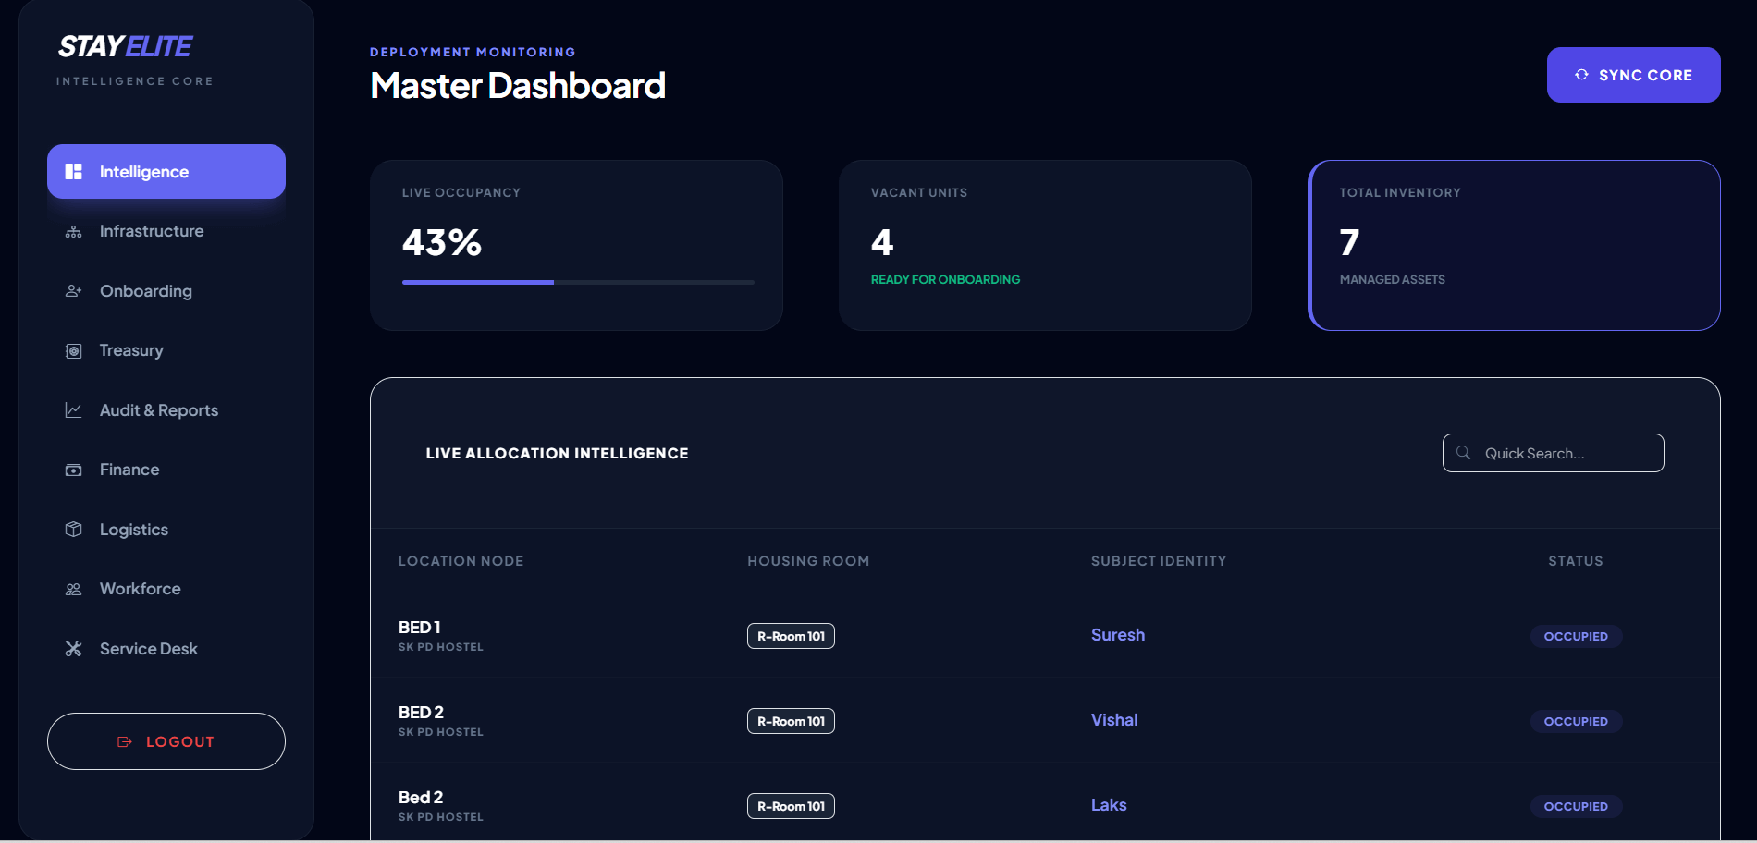Viewport: 1757px width, 843px height.
Task: Click the Infrastructure hierarchy icon in sidebar
Action: pos(74,232)
